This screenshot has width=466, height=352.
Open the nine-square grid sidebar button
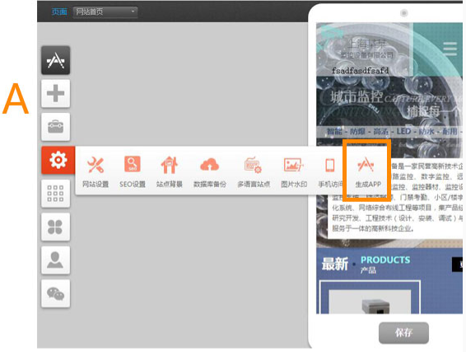[56, 194]
